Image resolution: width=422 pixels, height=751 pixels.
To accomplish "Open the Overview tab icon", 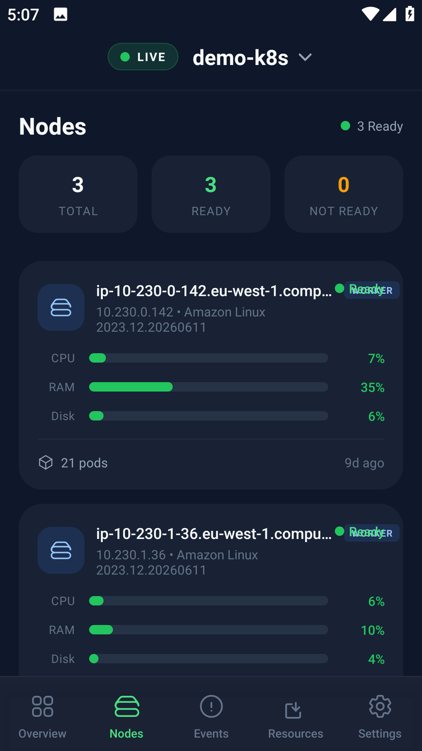I will tap(42, 706).
